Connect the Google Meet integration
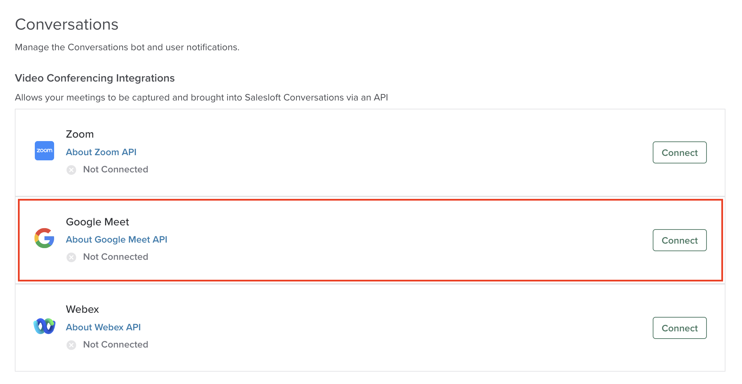 (x=679, y=240)
